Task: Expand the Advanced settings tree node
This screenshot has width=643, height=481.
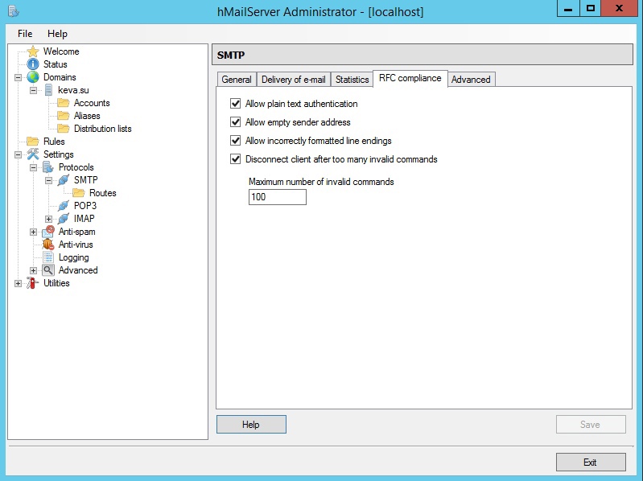Action: coord(33,270)
